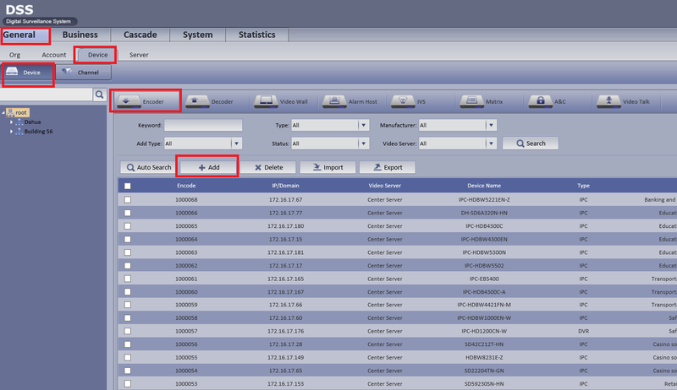This screenshot has width=677, height=390.
Task: Open the Server sub-tab
Action: point(139,55)
